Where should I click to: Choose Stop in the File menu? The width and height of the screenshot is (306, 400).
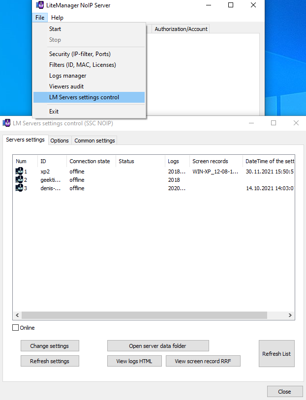coord(89,40)
